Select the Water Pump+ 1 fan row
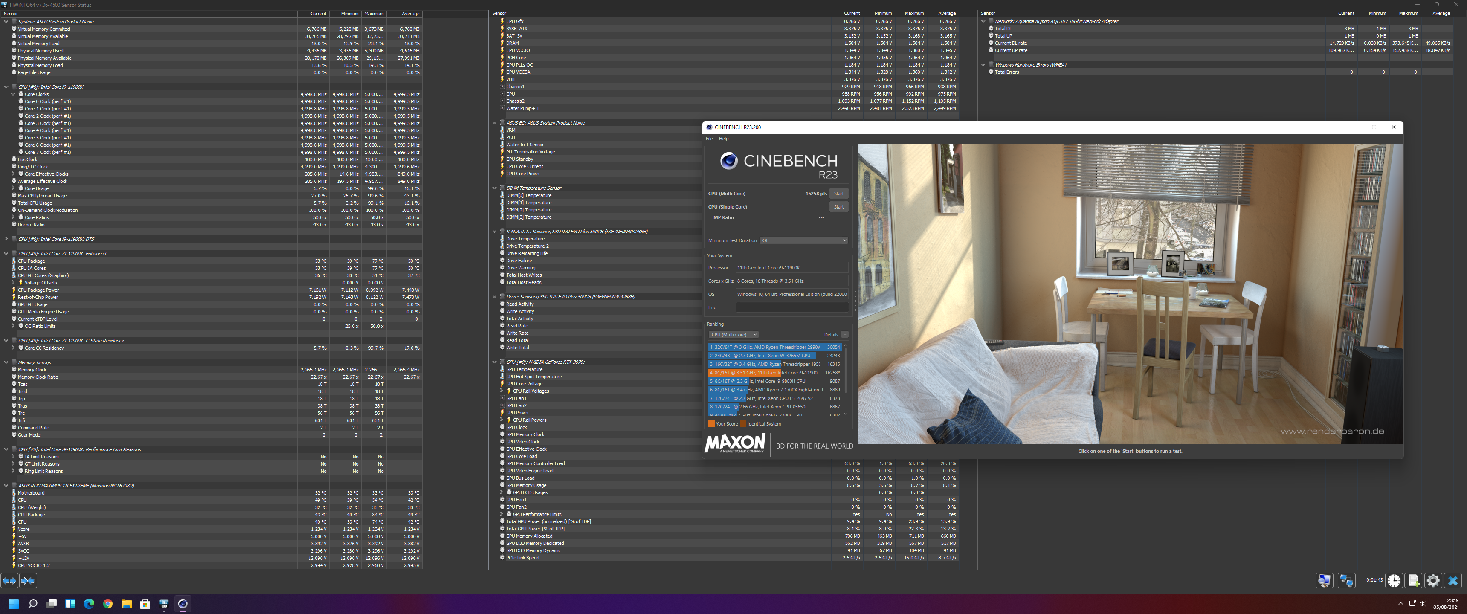The width and height of the screenshot is (1467, 614). (x=725, y=108)
